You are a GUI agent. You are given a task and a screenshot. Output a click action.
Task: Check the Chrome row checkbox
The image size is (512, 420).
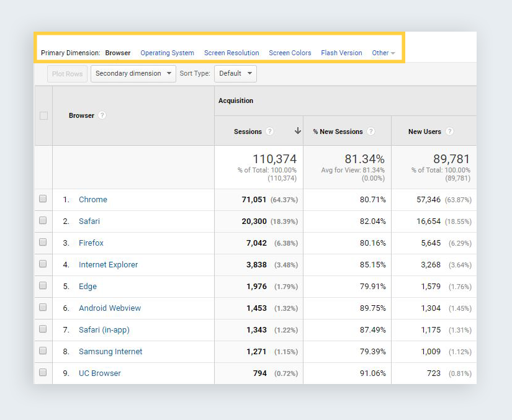(43, 199)
